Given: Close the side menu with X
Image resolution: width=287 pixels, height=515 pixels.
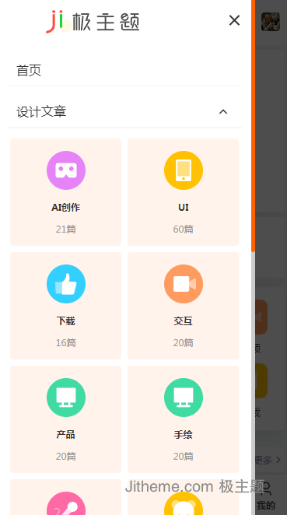Looking at the screenshot, I should 234,20.
